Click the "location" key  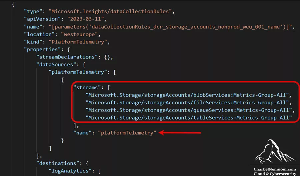(x=39, y=34)
